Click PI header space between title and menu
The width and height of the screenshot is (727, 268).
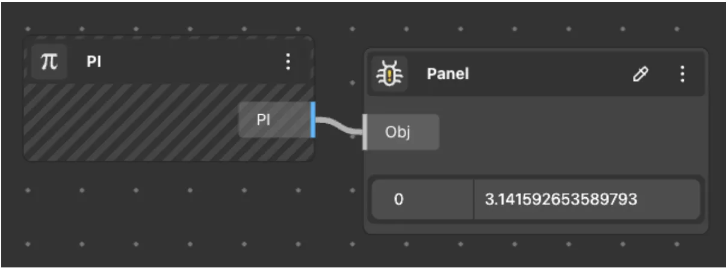point(193,62)
